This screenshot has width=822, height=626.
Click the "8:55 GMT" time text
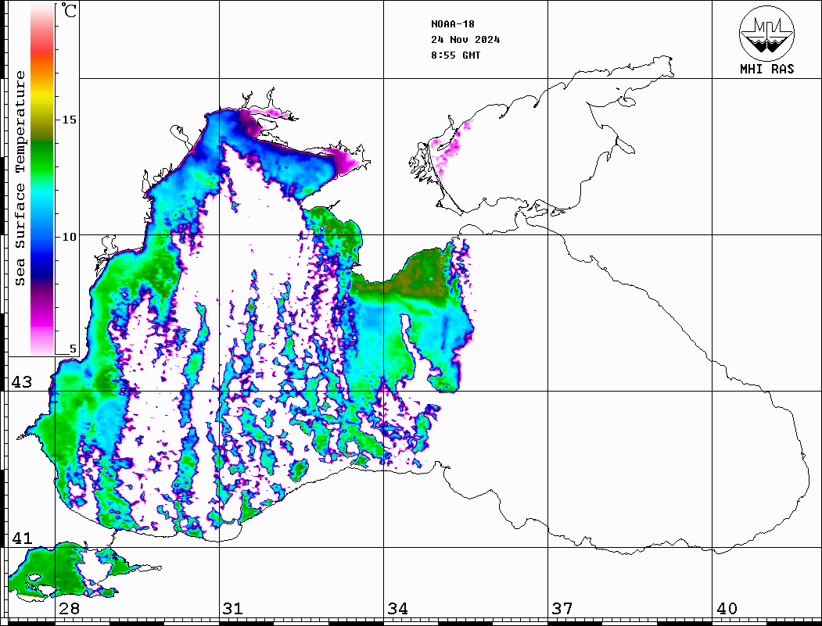[455, 55]
